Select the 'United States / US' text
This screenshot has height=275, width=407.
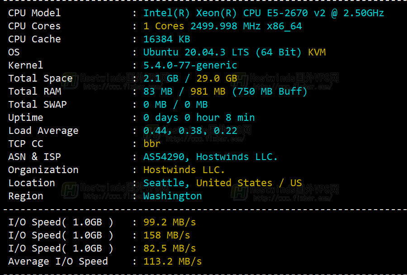coord(249,183)
